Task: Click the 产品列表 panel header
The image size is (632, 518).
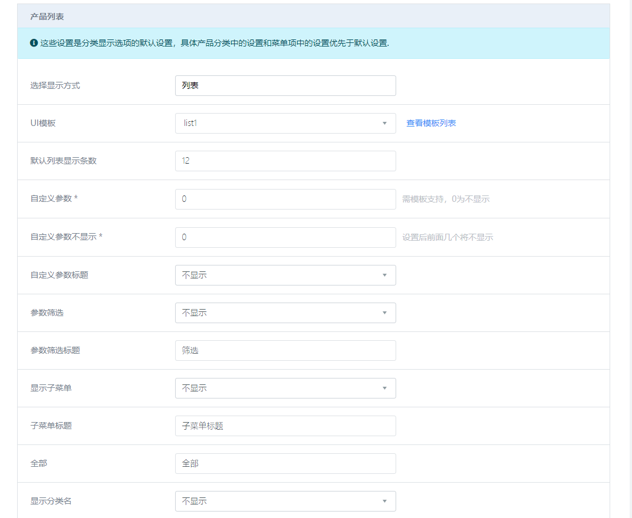Action: [x=47, y=16]
